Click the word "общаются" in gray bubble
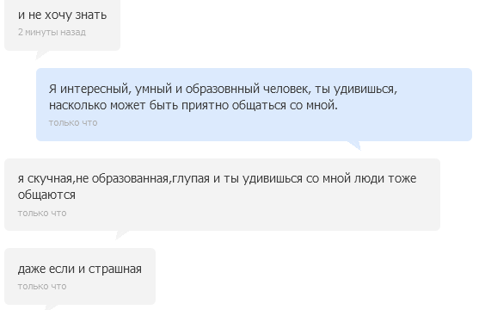 [46, 195]
